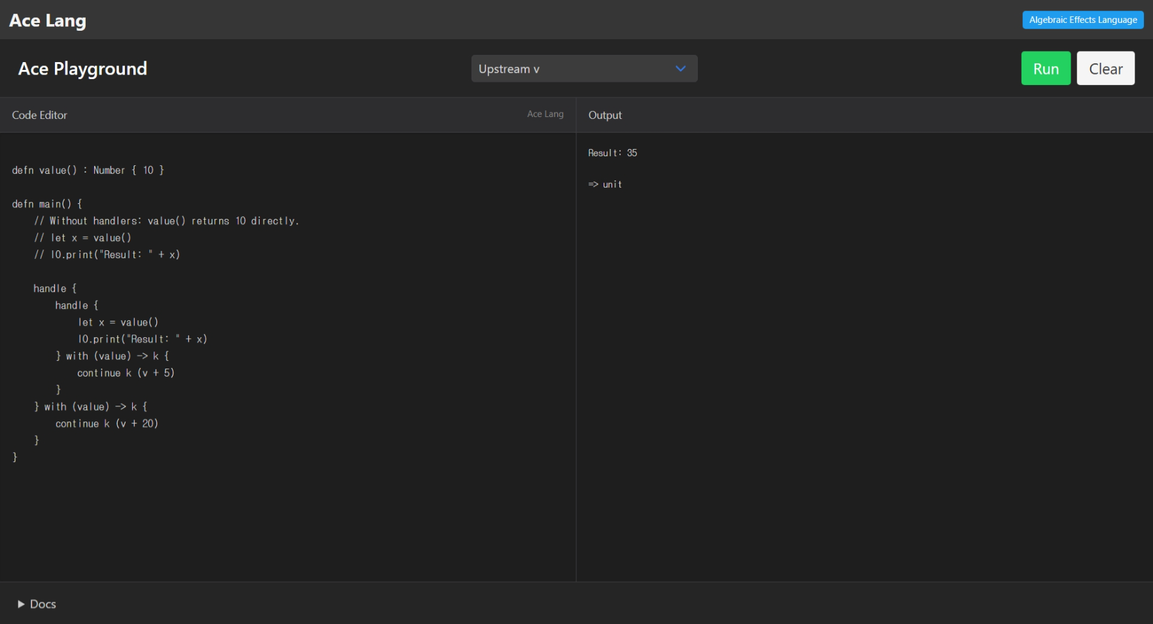Screen dimensions: 1153x624
Task: Click the Ace Lang header title
Action: [x=48, y=21]
